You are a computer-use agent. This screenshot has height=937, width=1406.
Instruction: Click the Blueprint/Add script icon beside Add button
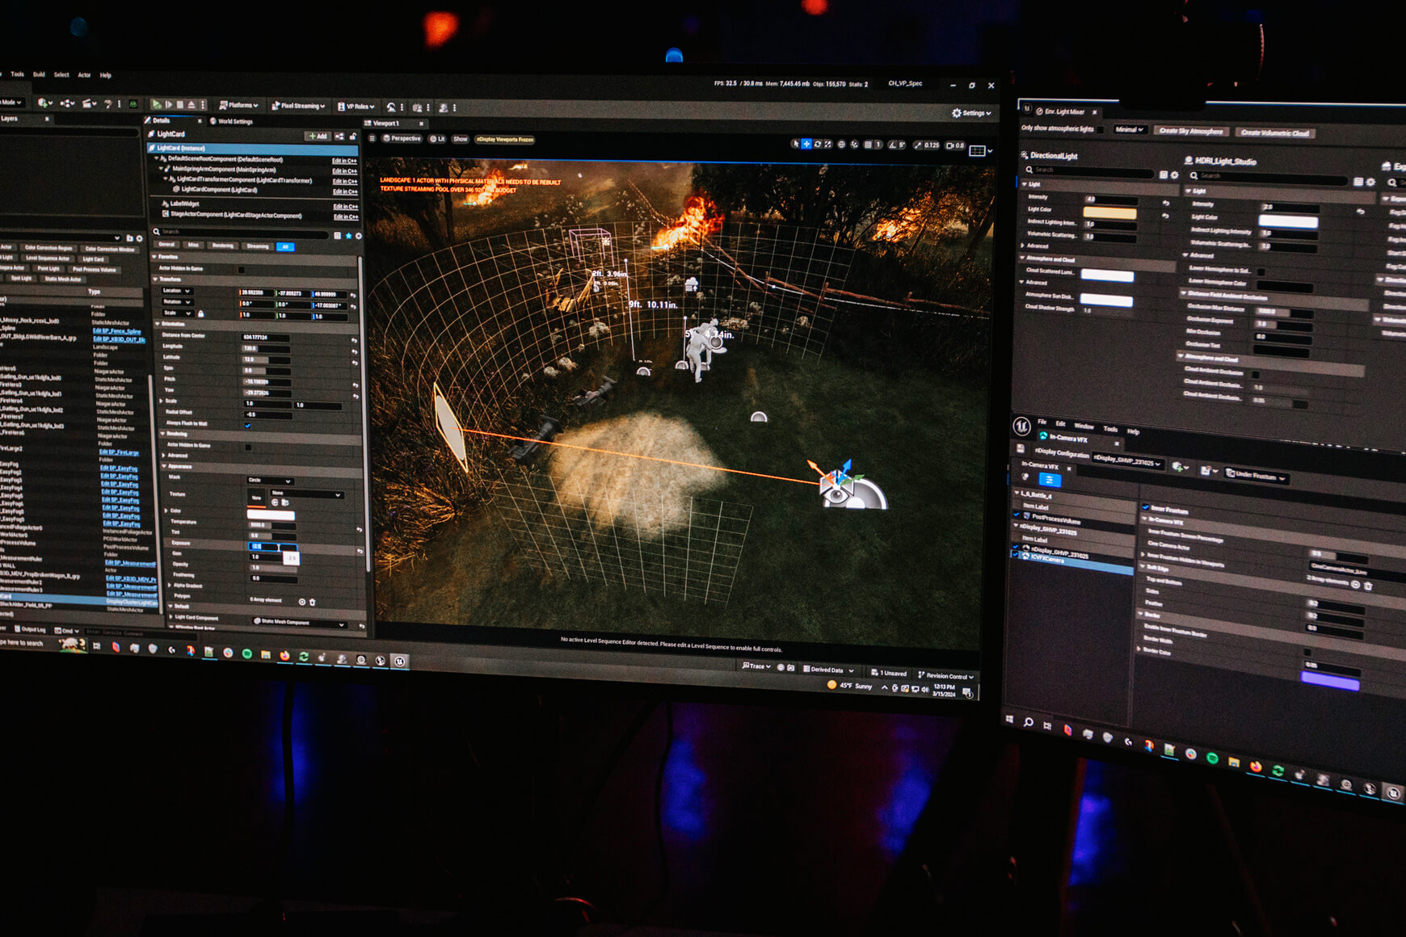339,137
